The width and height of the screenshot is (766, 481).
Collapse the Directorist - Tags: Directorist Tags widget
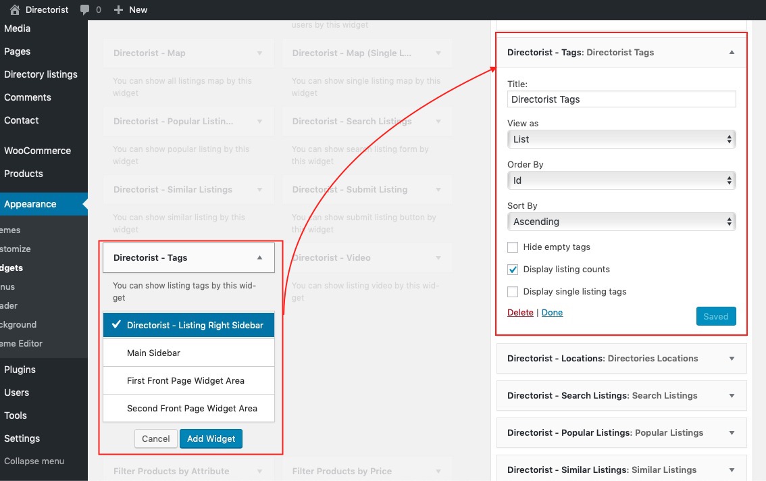pos(732,52)
